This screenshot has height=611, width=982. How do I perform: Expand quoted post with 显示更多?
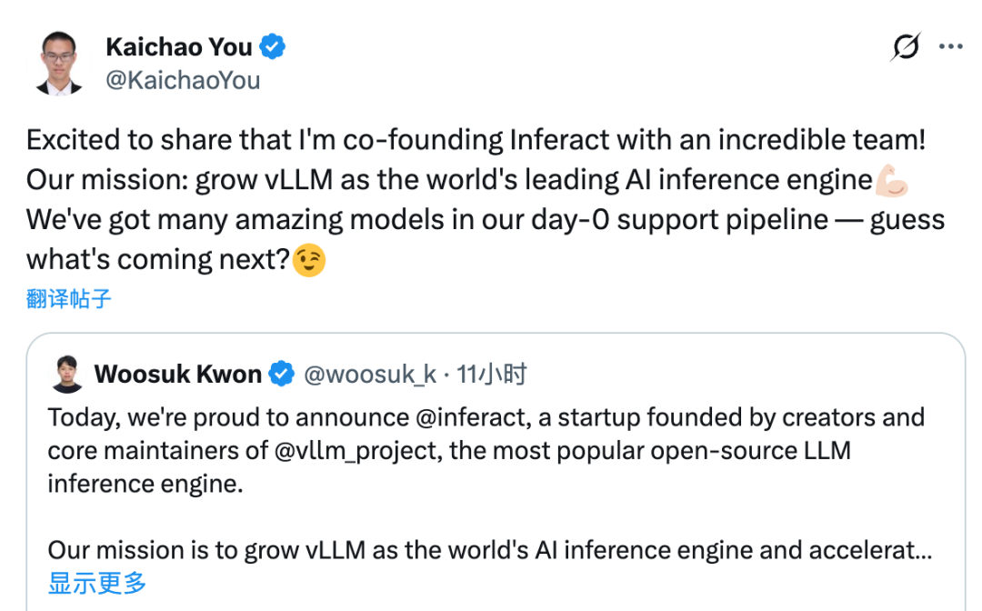click(97, 583)
